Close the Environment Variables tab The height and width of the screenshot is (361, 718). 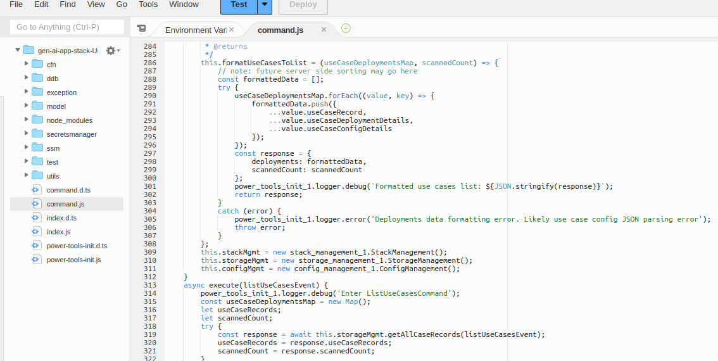coord(231,29)
